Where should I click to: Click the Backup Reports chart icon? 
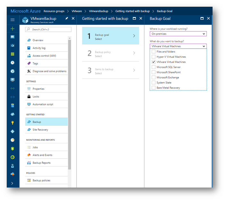click(x=29, y=163)
